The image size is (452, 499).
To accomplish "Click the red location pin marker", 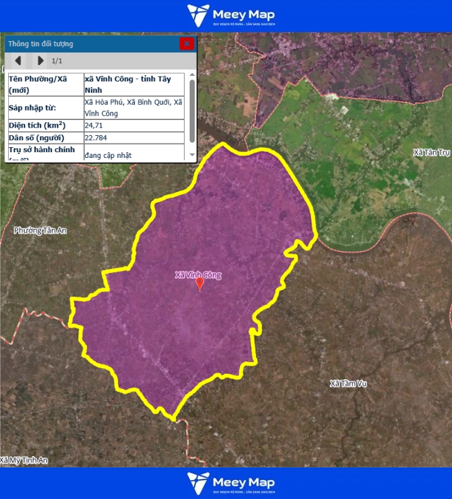I will tap(200, 284).
